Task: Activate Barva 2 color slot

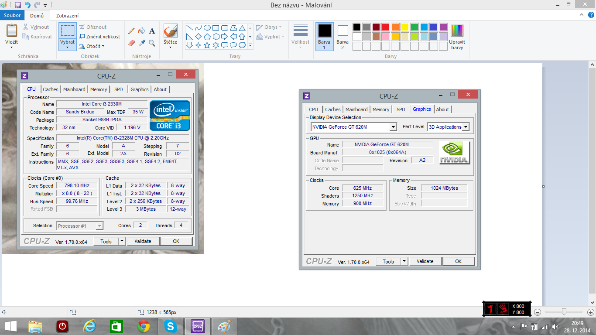Action: tap(343, 37)
